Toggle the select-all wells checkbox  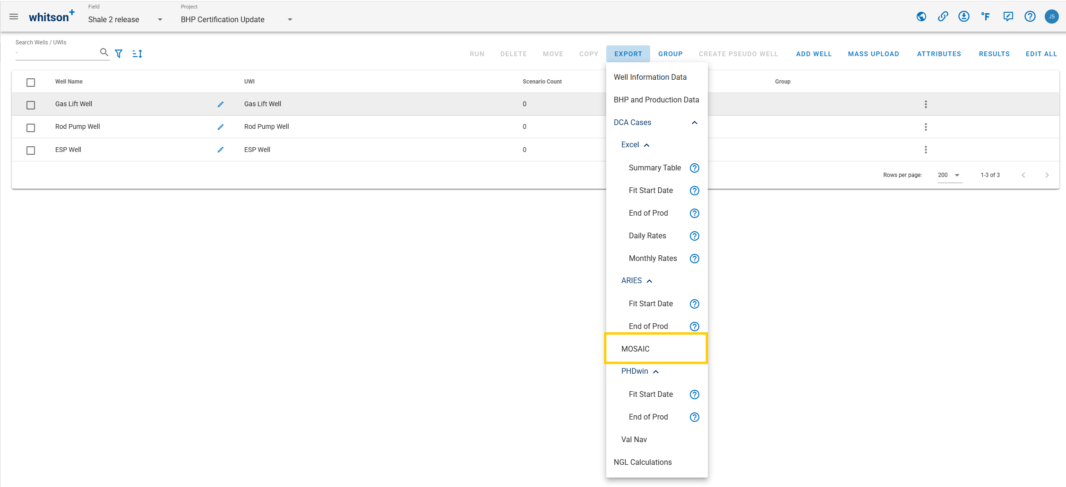(31, 83)
